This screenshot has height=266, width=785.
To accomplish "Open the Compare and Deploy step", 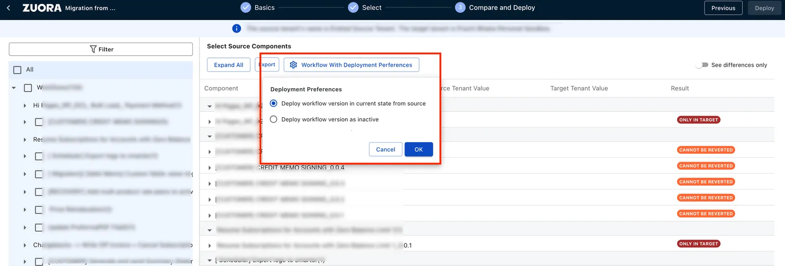I will coord(502,8).
